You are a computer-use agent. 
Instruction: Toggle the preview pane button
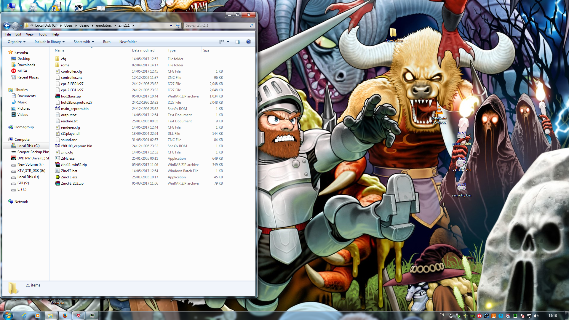point(238,42)
